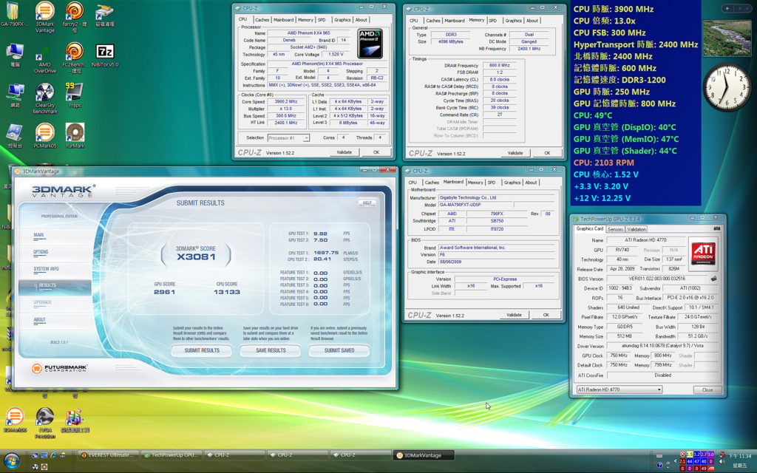Open the 網路 (Network) desktop icon
The image size is (757, 473).
pyautogui.click(x=15, y=95)
